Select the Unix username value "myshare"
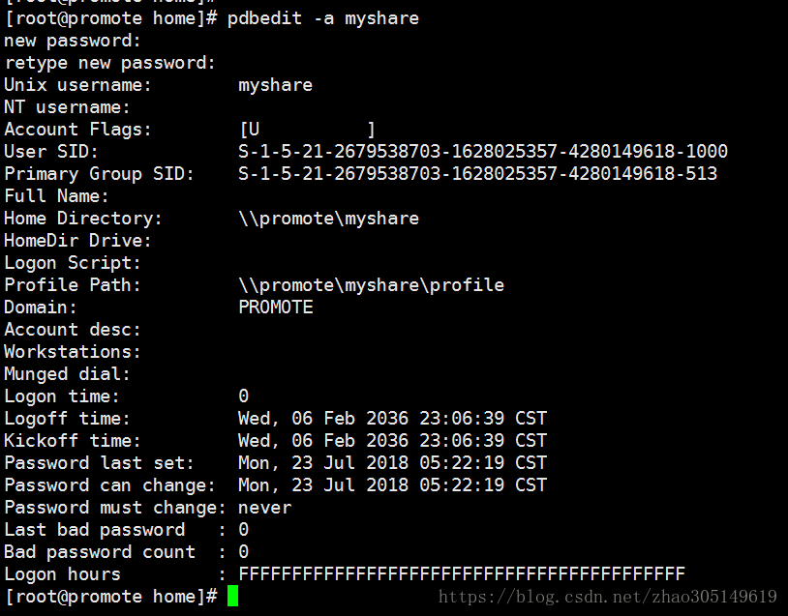Image resolution: width=788 pixels, height=616 pixels. 275,85
